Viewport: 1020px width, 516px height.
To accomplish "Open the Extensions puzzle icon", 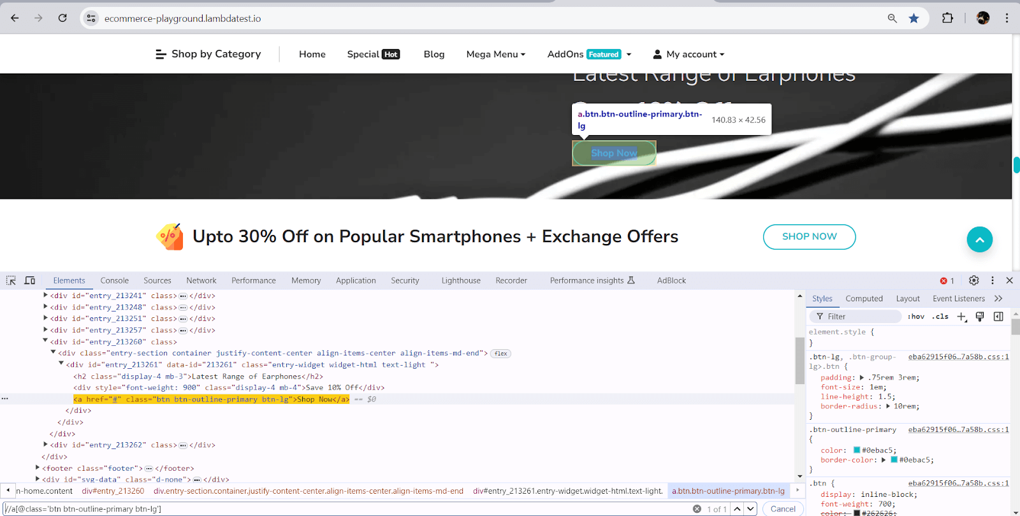I will pyautogui.click(x=948, y=18).
